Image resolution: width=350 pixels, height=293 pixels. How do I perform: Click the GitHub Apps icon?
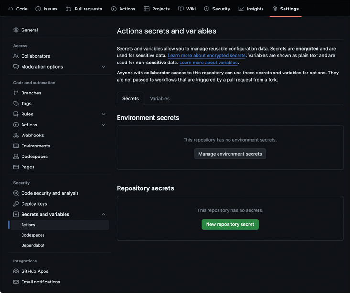pos(16,272)
